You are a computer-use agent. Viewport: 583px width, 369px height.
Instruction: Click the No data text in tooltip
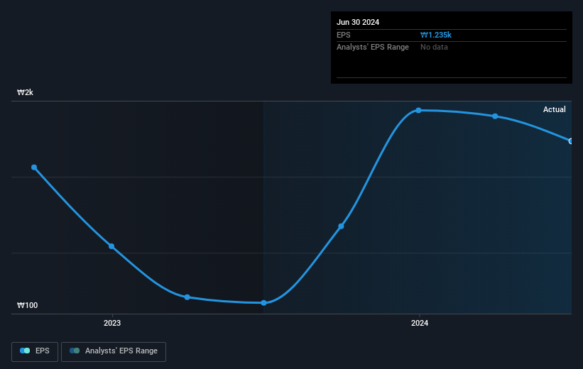434,48
